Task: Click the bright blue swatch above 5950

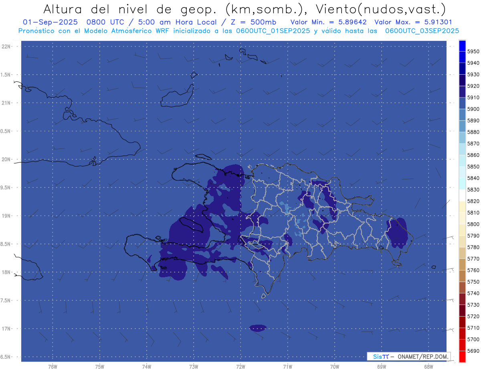Action: pyautogui.click(x=462, y=46)
